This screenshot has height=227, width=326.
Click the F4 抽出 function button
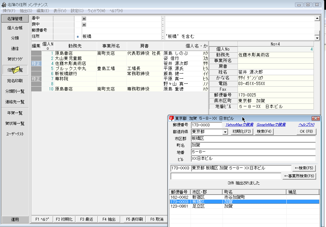point(109,219)
